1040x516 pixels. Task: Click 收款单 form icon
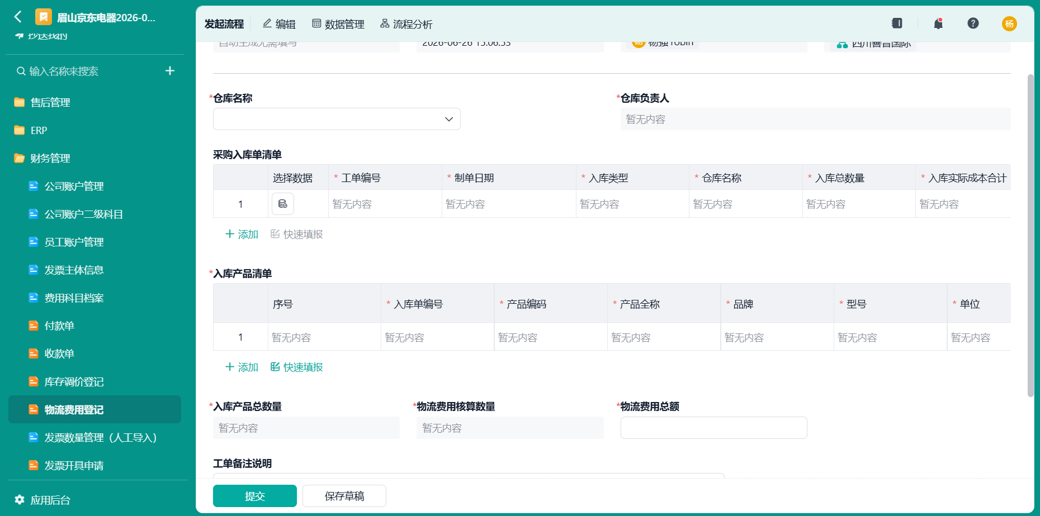(x=34, y=353)
